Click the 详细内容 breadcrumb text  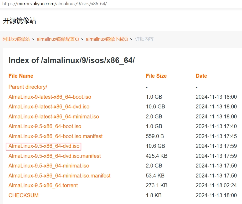pyautogui.click(x=144, y=39)
